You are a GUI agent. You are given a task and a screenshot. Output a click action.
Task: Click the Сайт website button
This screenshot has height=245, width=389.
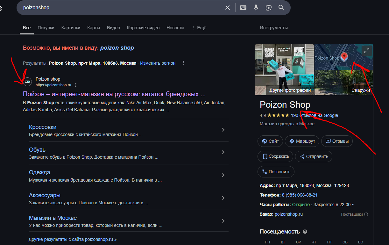(270, 141)
